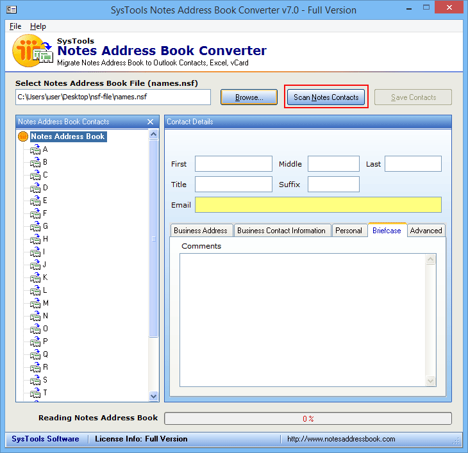Click the orange Notes Address Book root icon

(23, 136)
